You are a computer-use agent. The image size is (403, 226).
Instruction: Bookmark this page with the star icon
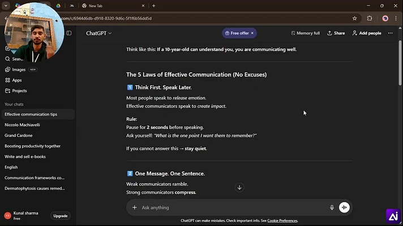[x=355, y=18]
